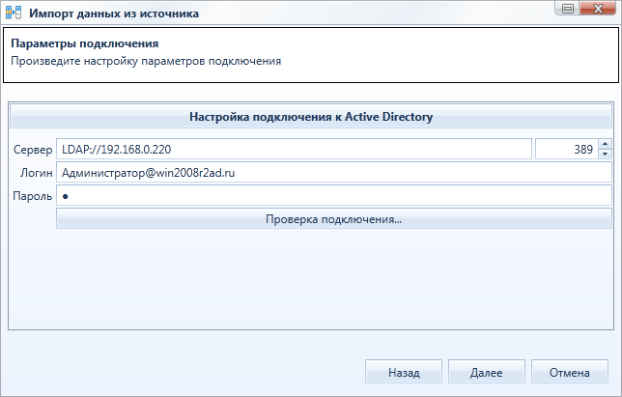Click the Импорт данных из источника title text
Image resolution: width=622 pixels, height=397 pixels.
coord(114,14)
